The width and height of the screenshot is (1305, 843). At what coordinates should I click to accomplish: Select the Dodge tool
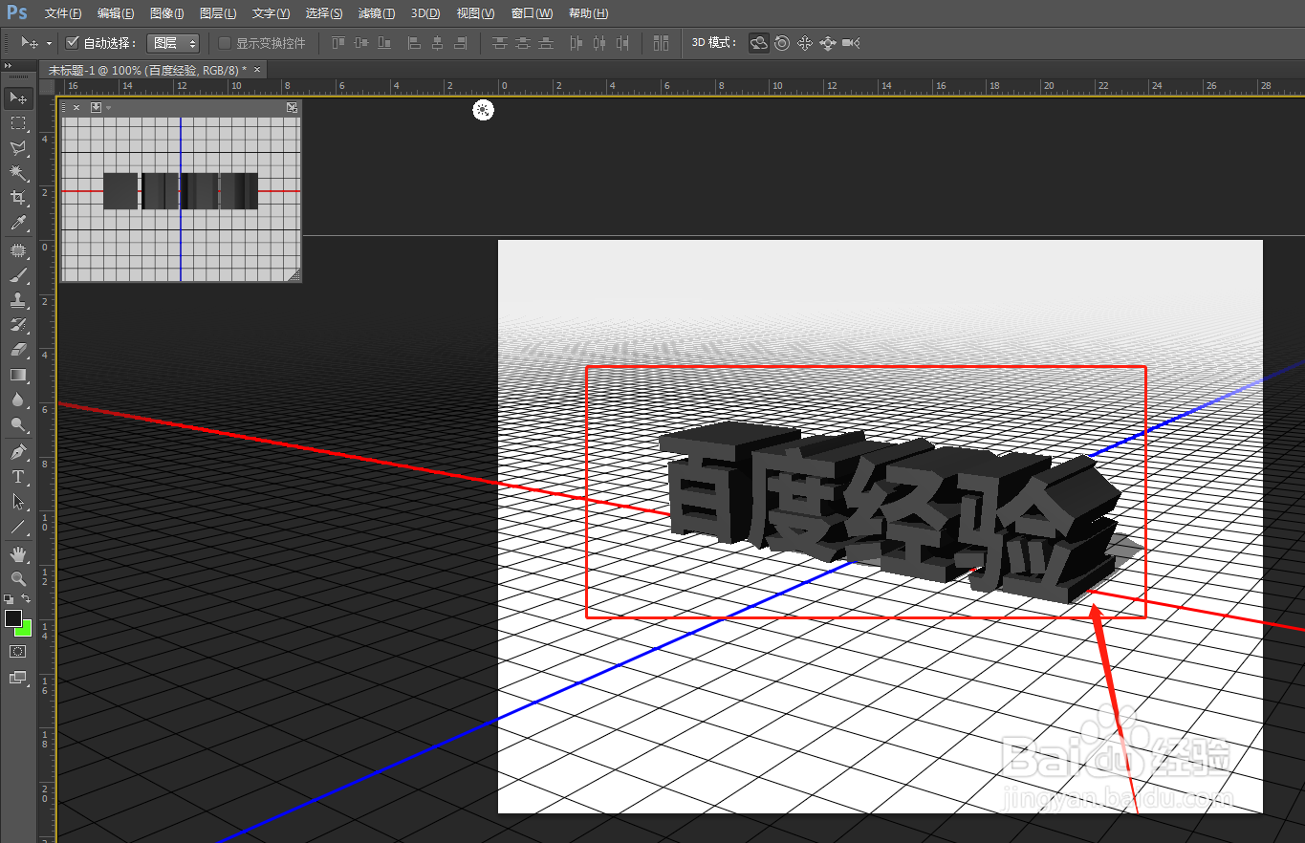point(18,425)
